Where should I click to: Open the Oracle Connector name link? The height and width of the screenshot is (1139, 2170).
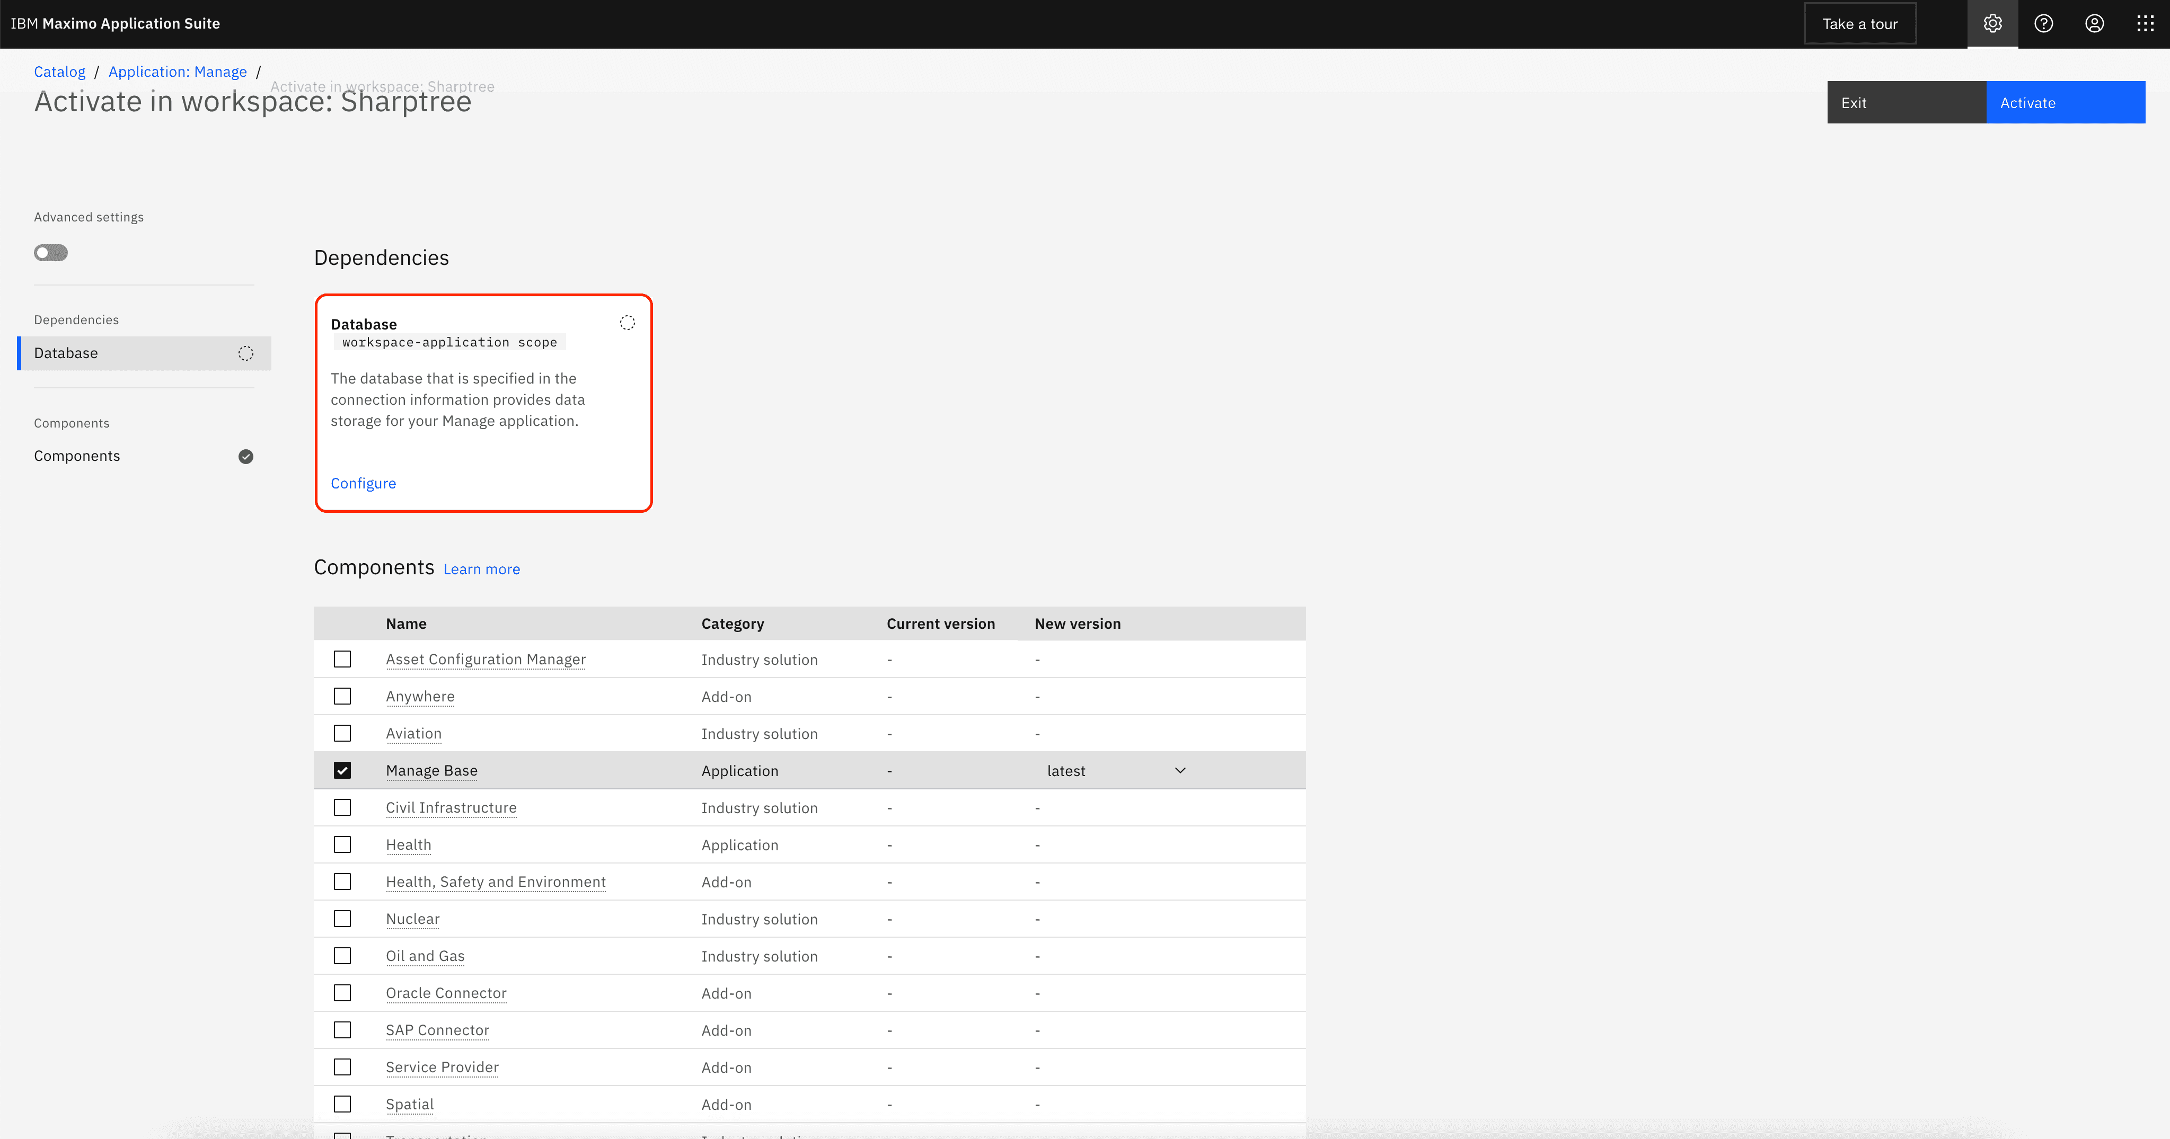[446, 993]
